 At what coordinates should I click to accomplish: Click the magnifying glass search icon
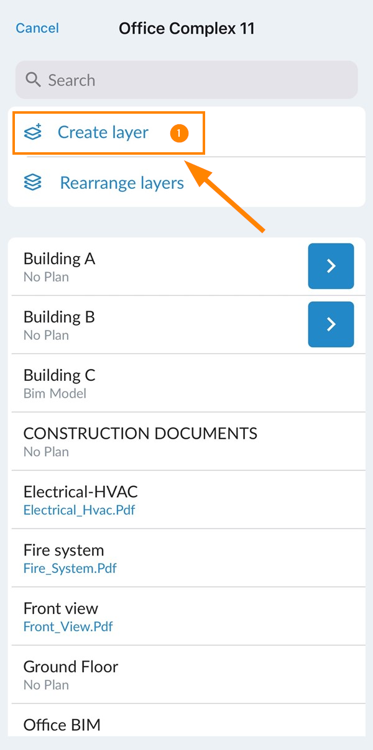(33, 80)
